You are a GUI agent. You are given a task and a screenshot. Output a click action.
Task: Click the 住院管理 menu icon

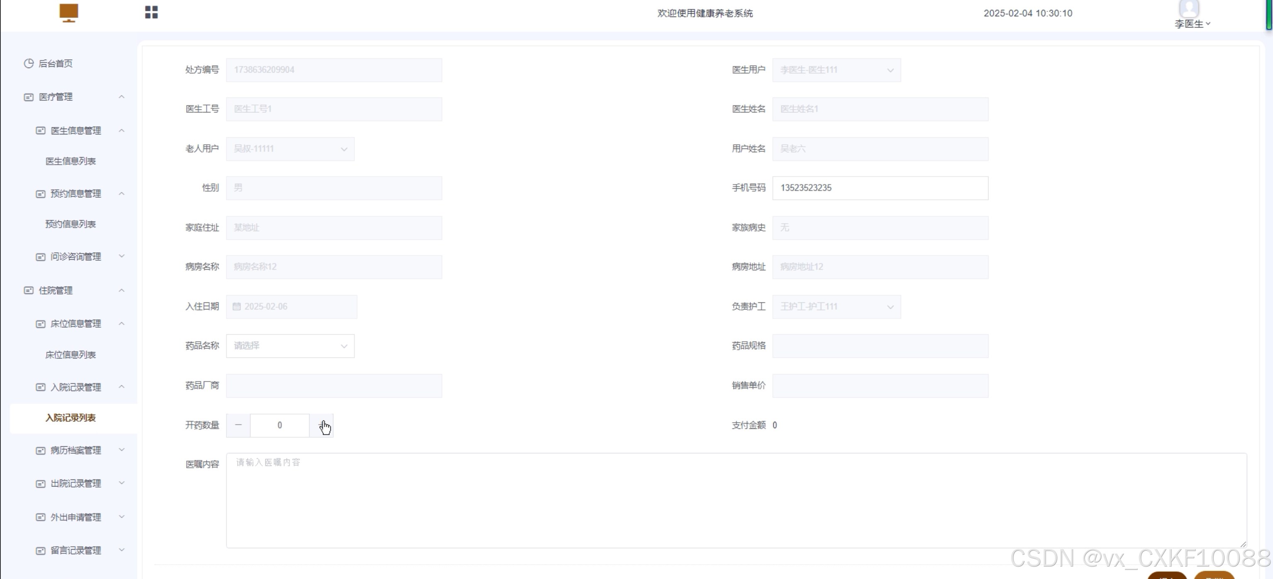29,290
